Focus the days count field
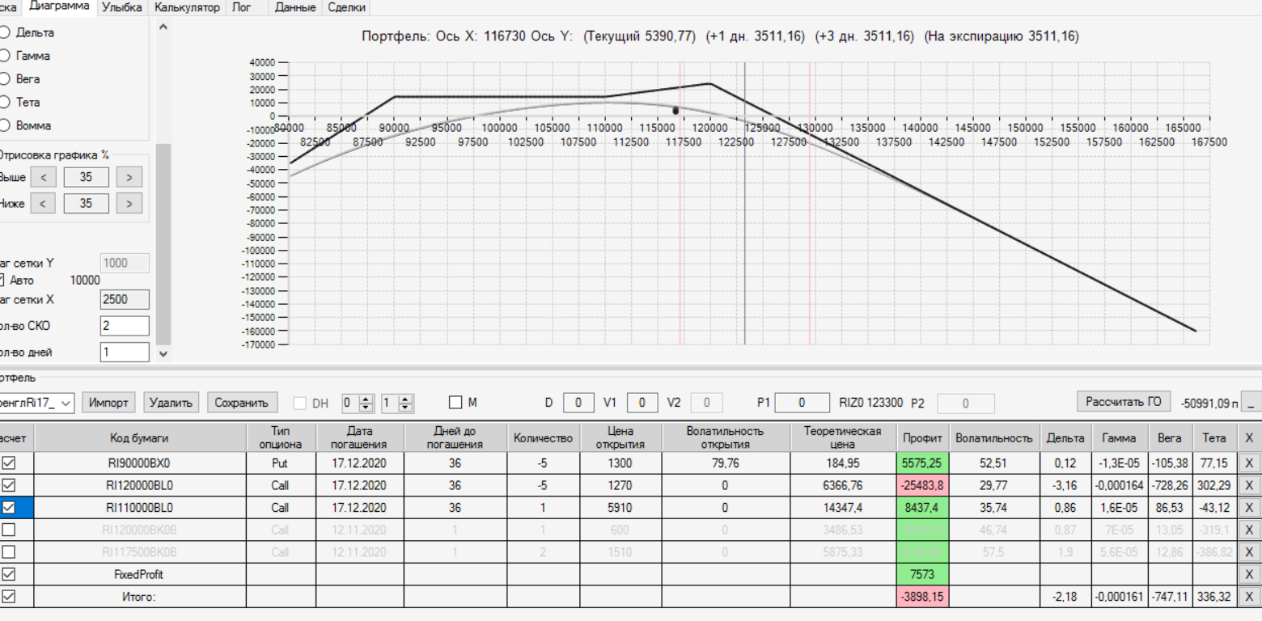 pos(125,353)
